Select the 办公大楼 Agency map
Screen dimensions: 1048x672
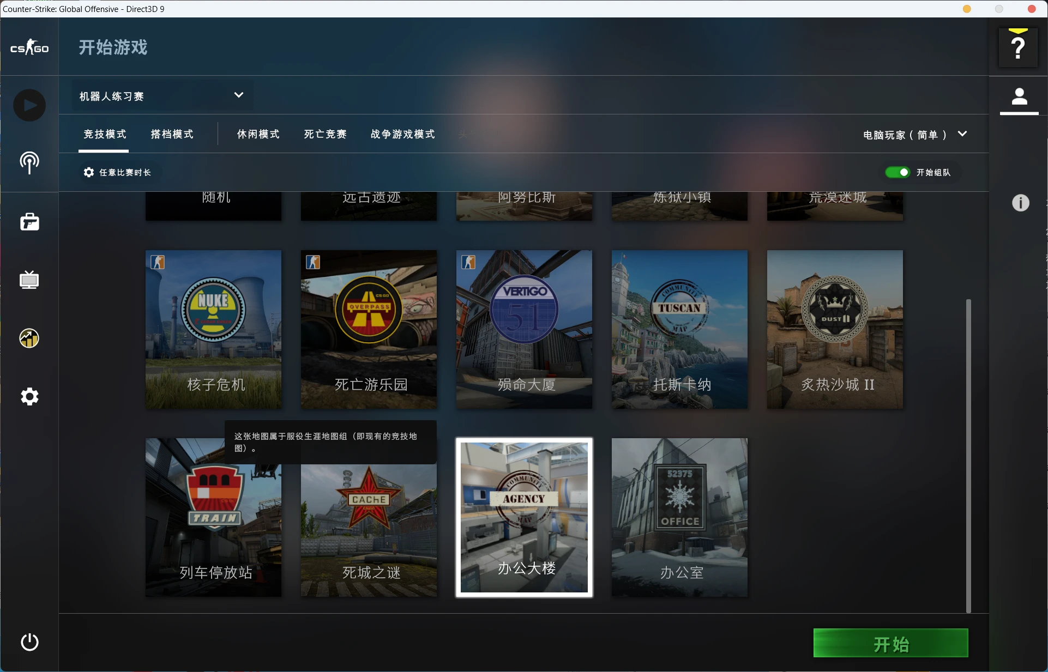pos(525,517)
